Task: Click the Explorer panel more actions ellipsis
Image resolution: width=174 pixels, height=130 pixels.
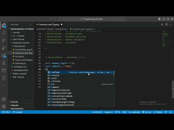Action: pyautogui.click(x=30, y=25)
